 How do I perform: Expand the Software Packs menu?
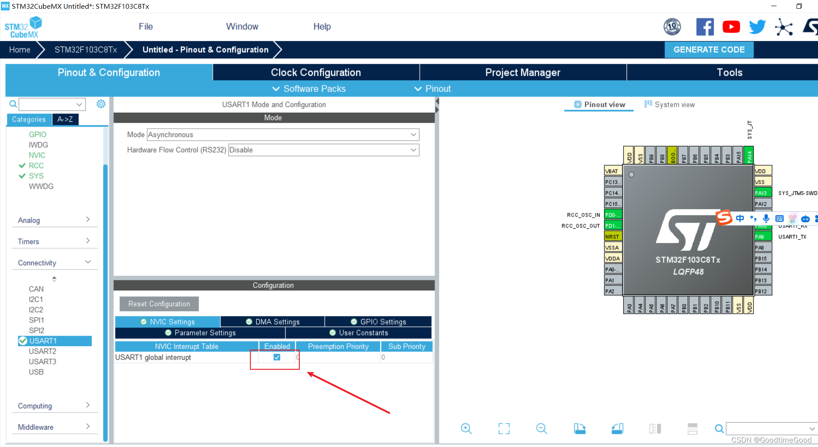[309, 89]
